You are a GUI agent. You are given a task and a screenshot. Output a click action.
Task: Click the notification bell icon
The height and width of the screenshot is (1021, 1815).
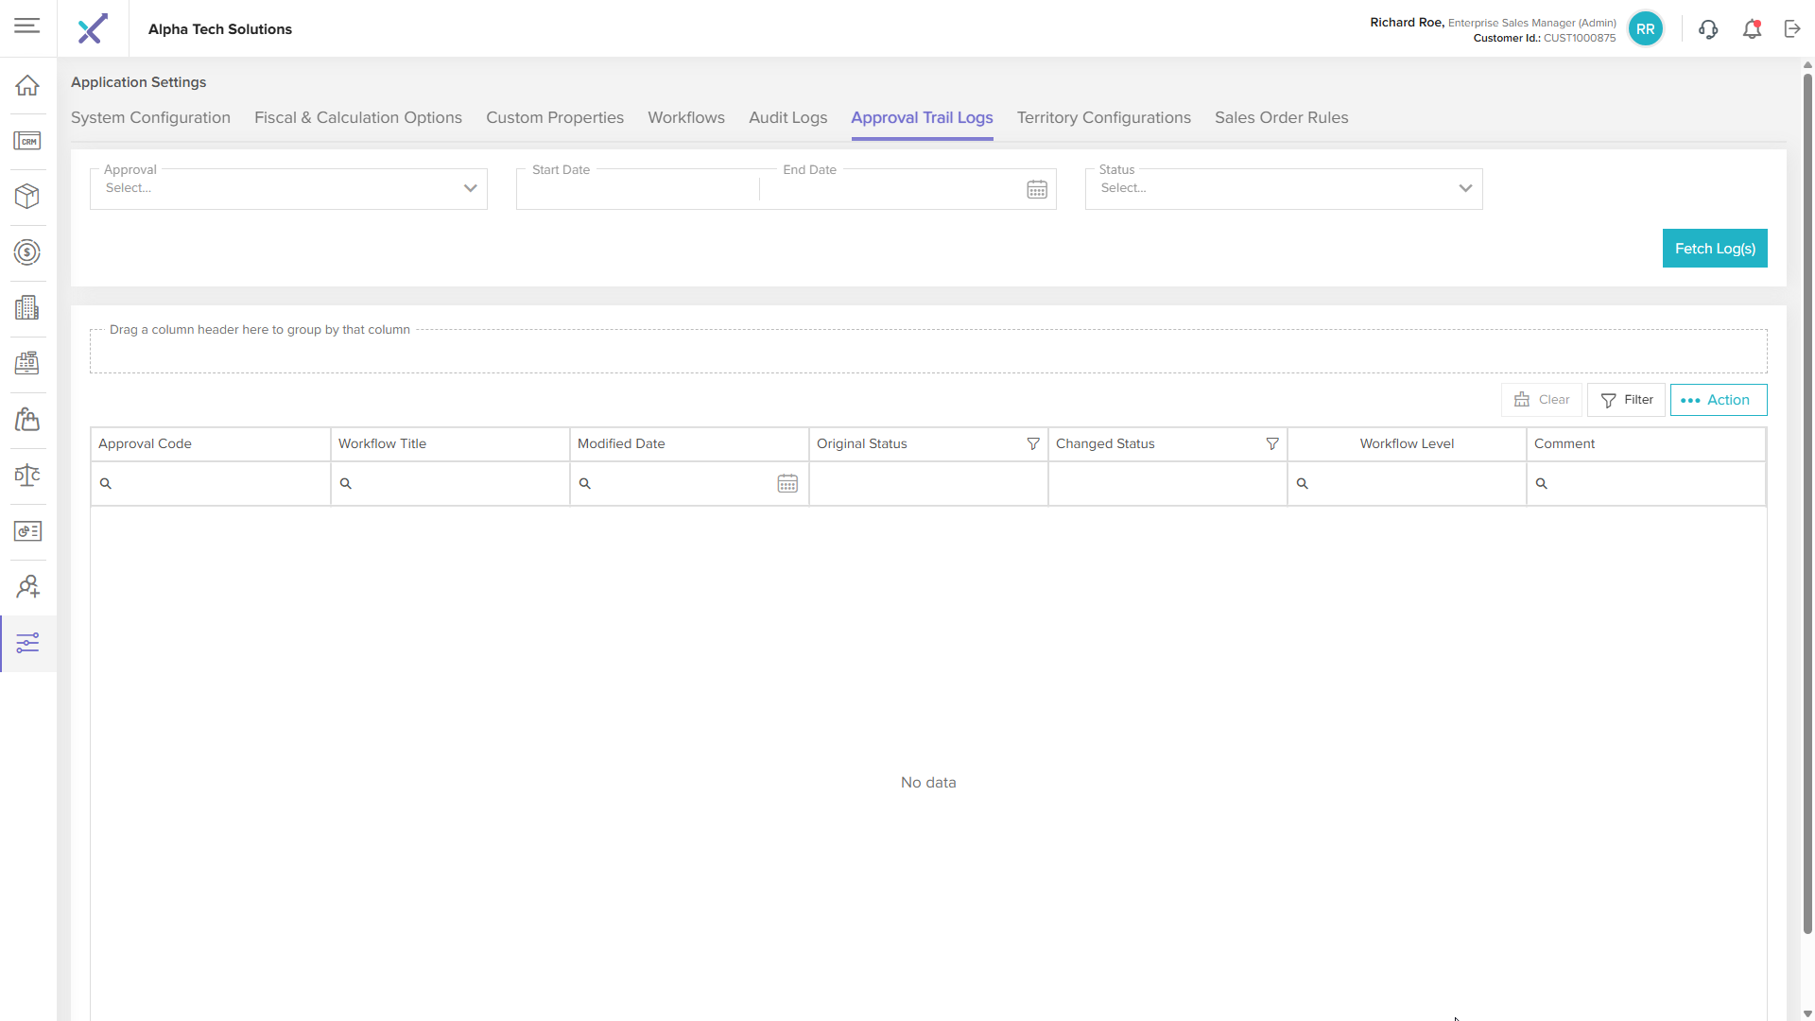pos(1752,28)
